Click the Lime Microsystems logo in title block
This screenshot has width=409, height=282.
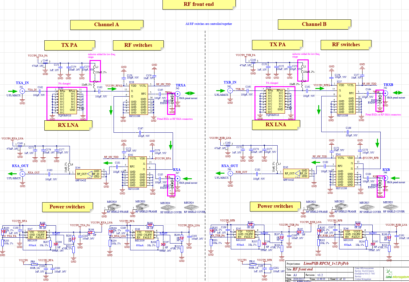[x=396, y=274]
